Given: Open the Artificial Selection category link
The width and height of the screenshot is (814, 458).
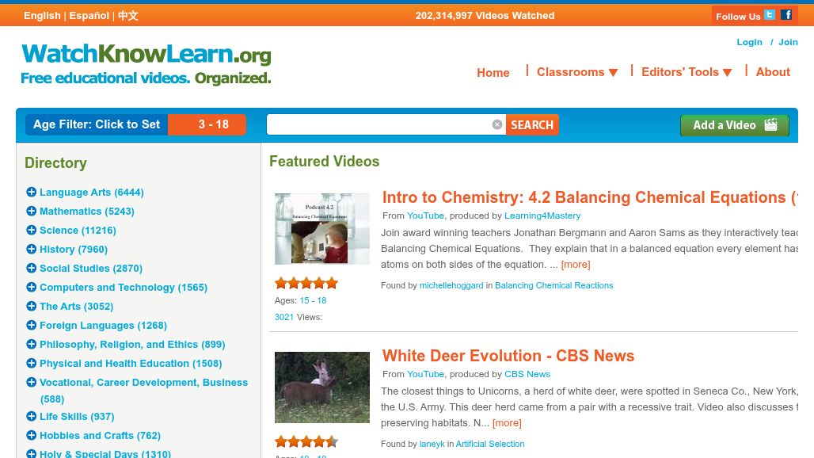Looking at the screenshot, I should point(490,444).
